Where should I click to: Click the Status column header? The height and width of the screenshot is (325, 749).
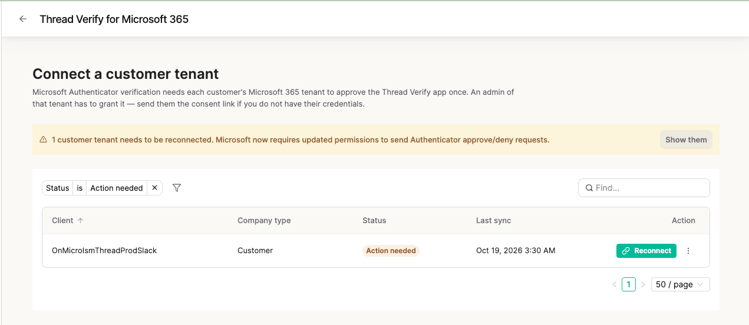click(374, 220)
